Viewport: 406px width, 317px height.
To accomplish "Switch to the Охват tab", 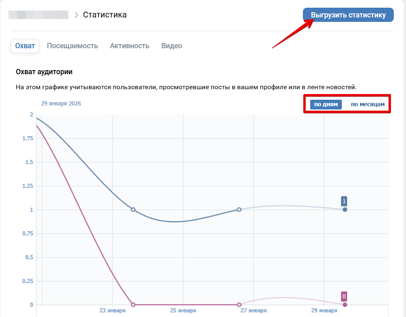I will (25, 46).
